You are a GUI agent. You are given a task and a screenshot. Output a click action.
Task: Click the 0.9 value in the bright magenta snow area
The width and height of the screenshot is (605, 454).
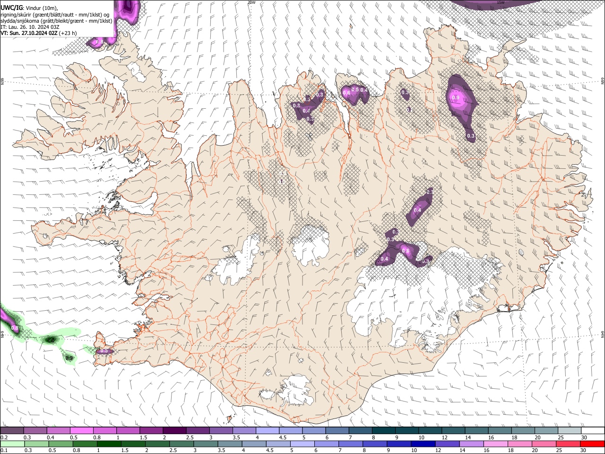pos(456,97)
